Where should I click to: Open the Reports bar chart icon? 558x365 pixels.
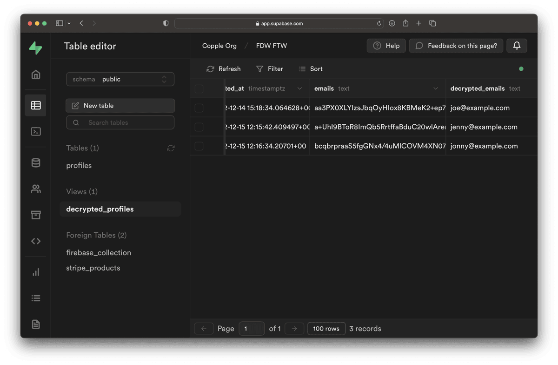[36, 272]
